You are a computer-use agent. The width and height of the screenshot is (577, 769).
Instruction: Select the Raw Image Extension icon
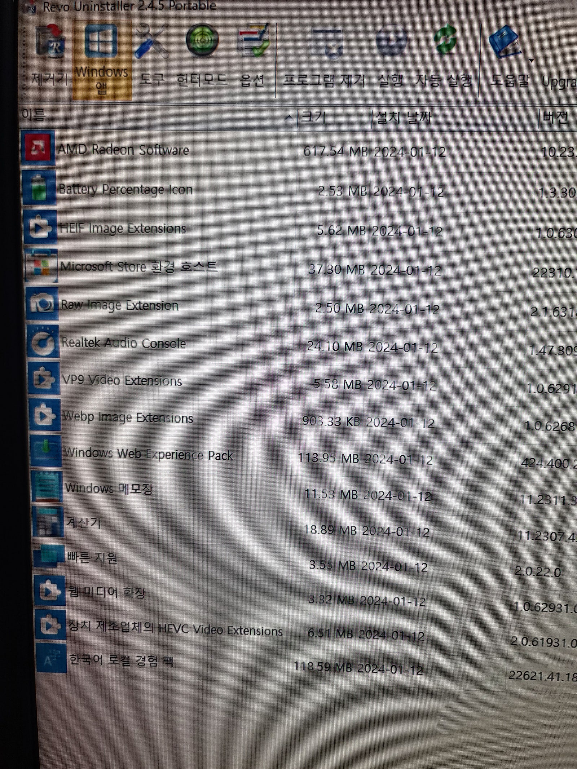pos(43,304)
